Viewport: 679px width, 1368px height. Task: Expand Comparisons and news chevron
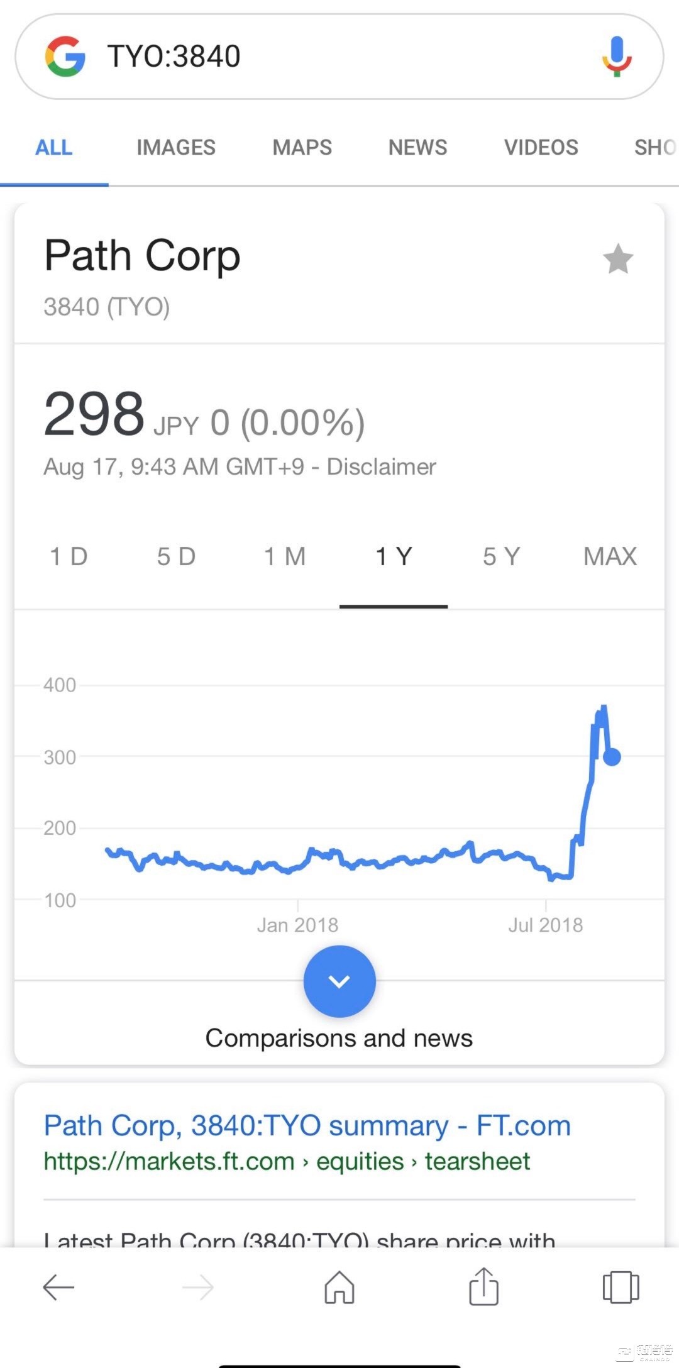(x=339, y=981)
